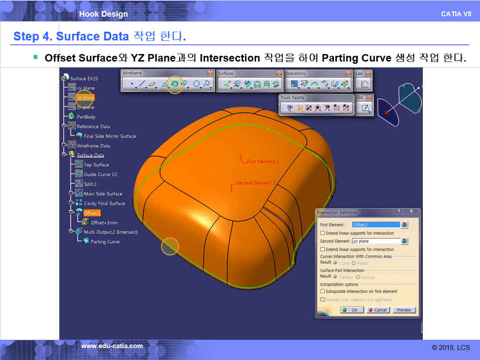This screenshot has height=360, width=480.
Task: Click the Sketch icon in Sketcher toolbar
Action: tap(365, 108)
